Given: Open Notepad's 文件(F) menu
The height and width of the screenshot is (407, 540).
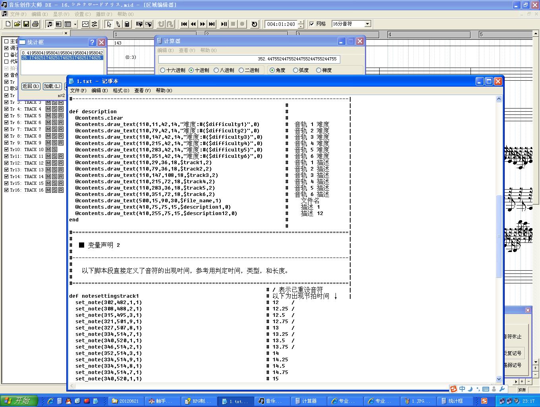Looking at the screenshot, I should click(78, 91).
